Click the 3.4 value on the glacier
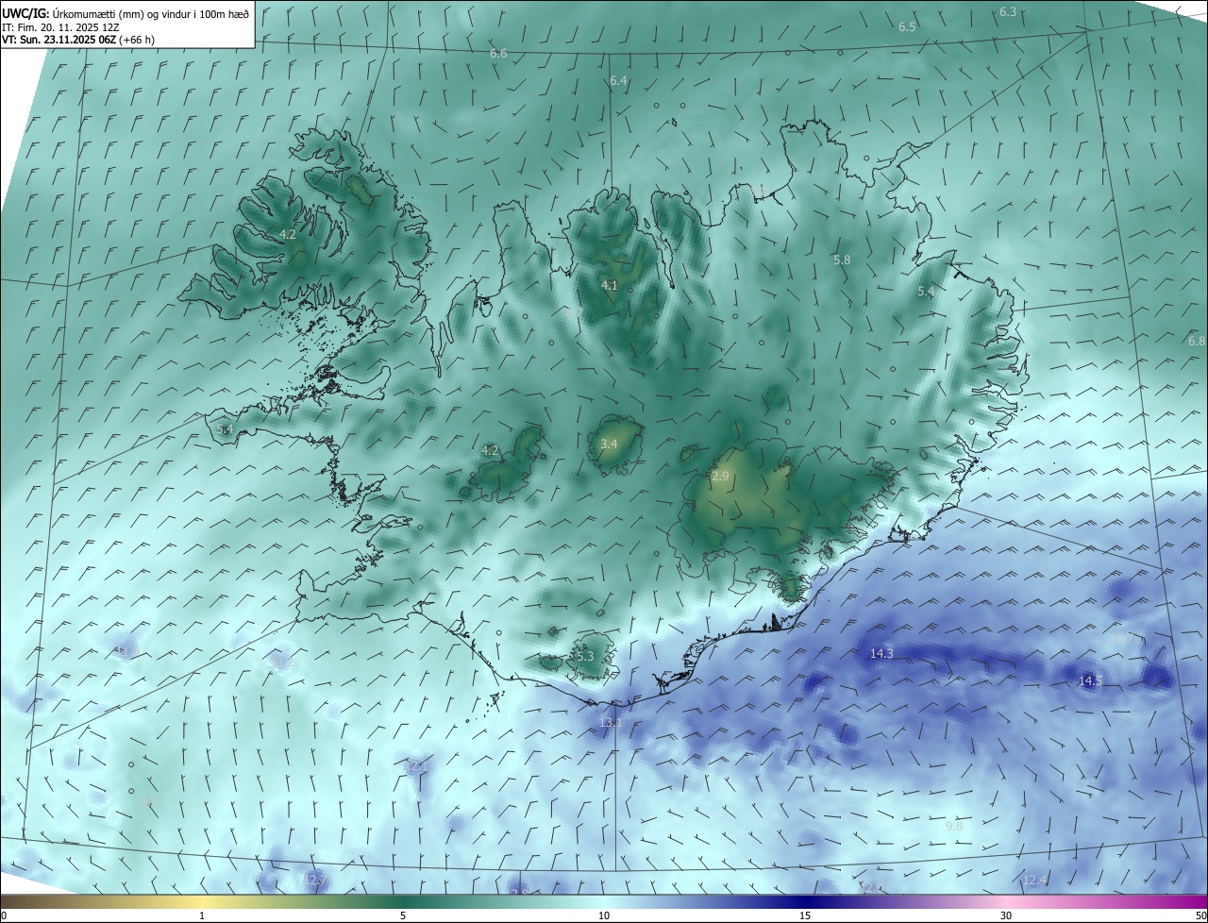The width and height of the screenshot is (1208, 923). [609, 444]
